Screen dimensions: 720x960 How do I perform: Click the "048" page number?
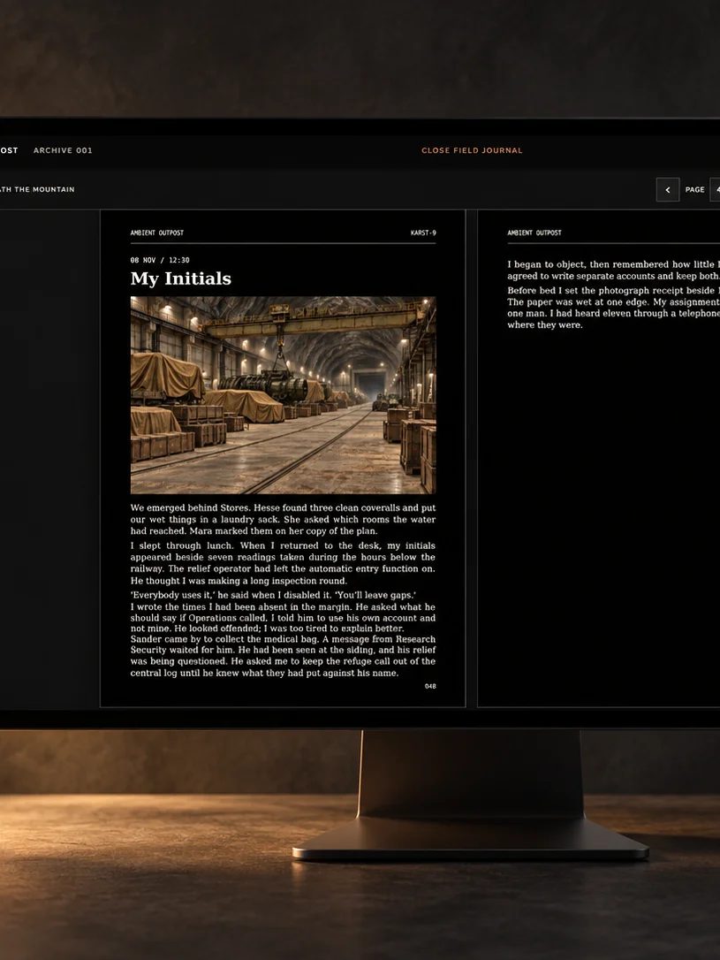(430, 686)
